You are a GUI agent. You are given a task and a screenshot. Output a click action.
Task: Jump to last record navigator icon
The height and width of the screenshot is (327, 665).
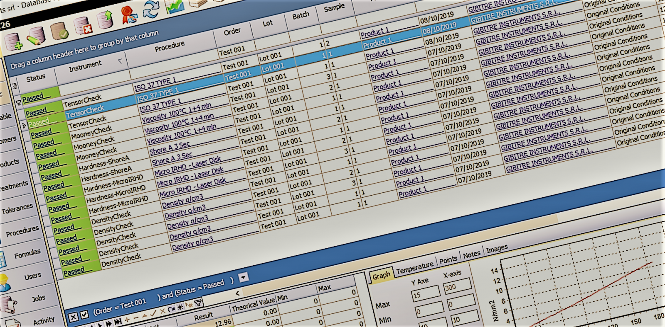point(118,322)
